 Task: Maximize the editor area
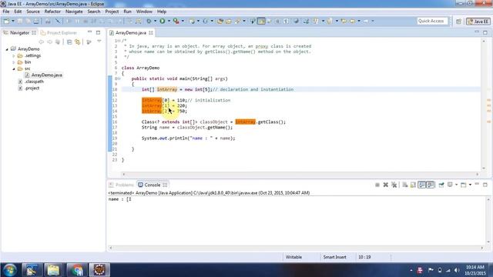tap(485, 32)
